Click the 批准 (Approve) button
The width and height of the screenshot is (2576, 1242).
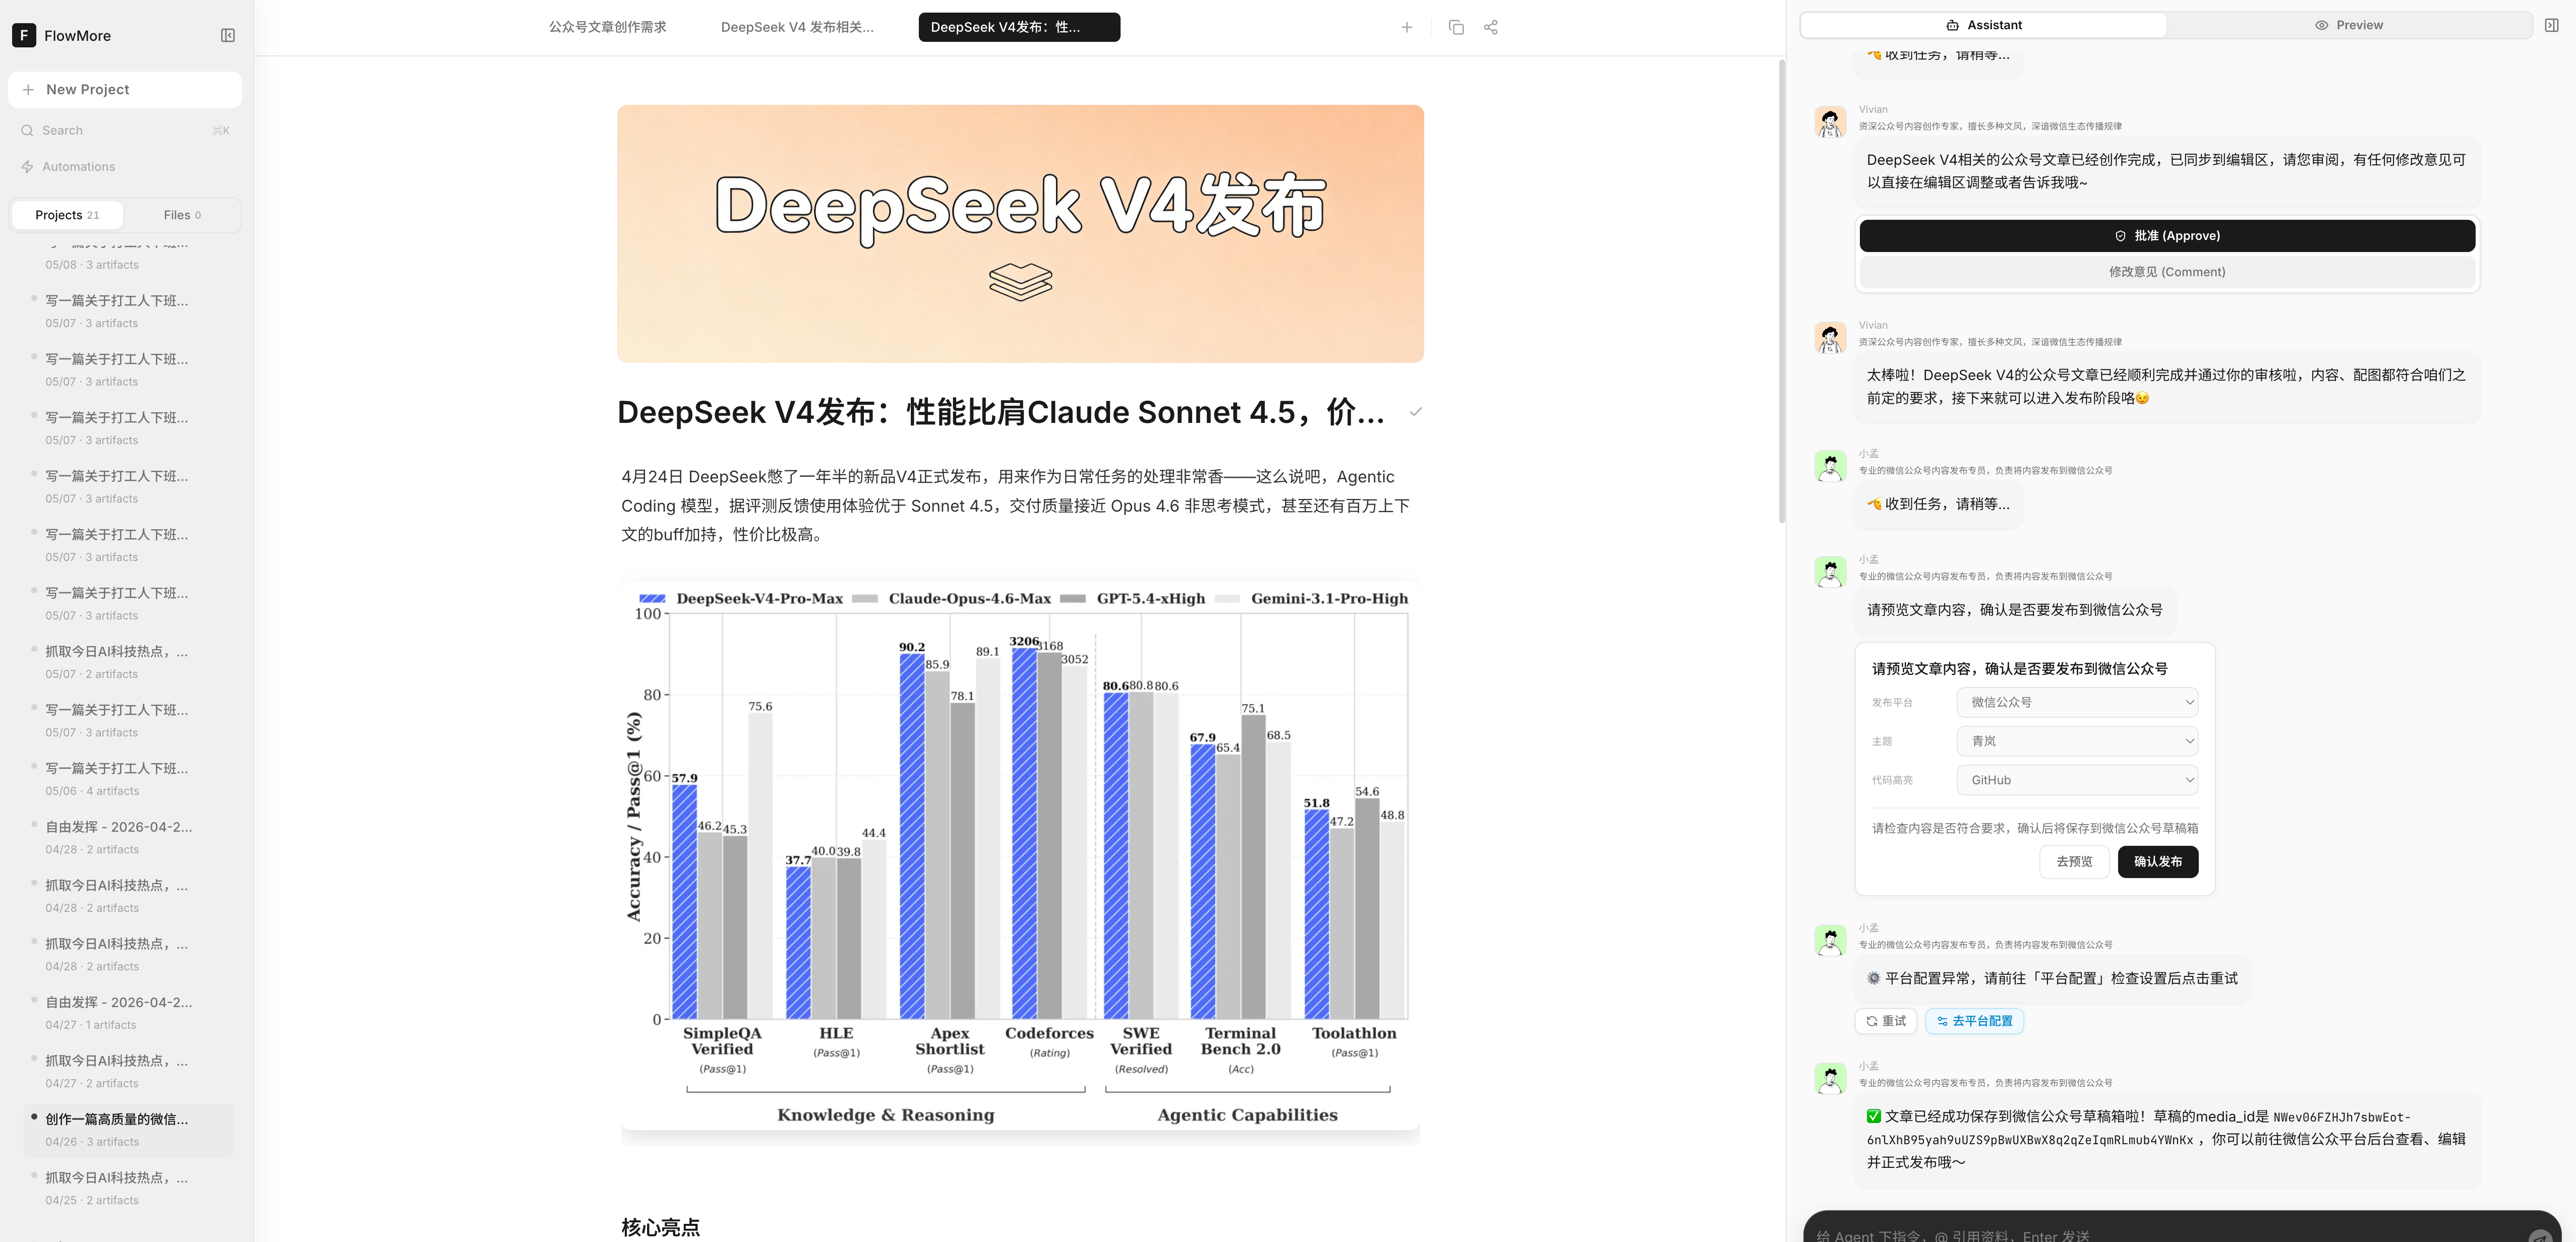2167,236
